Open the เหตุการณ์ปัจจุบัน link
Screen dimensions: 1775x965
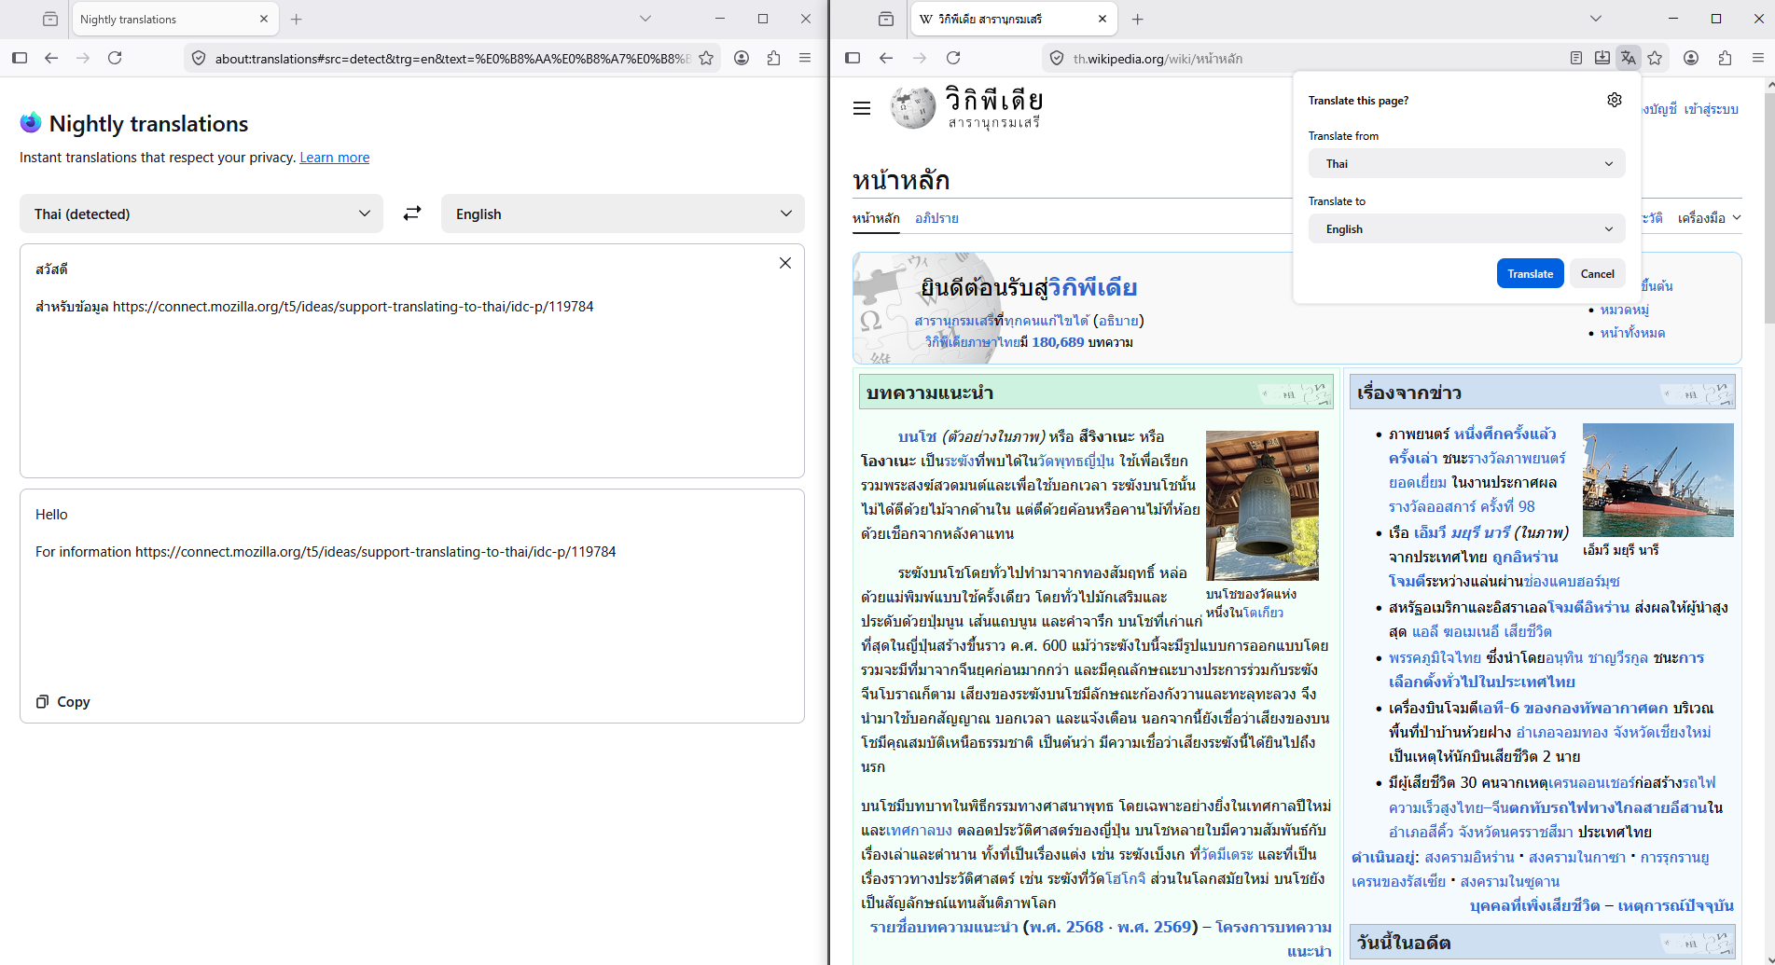pos(1675,905)
